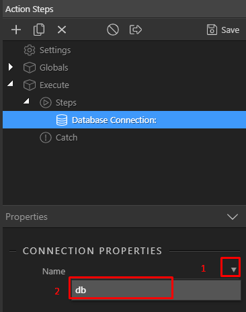The image size is (246, 312).
Task: Click the Settings gear icon
Action: pos(30,50)
